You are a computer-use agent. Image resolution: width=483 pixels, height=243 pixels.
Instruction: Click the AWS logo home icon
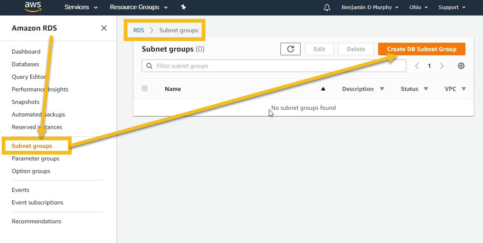[x=33, y=7]
